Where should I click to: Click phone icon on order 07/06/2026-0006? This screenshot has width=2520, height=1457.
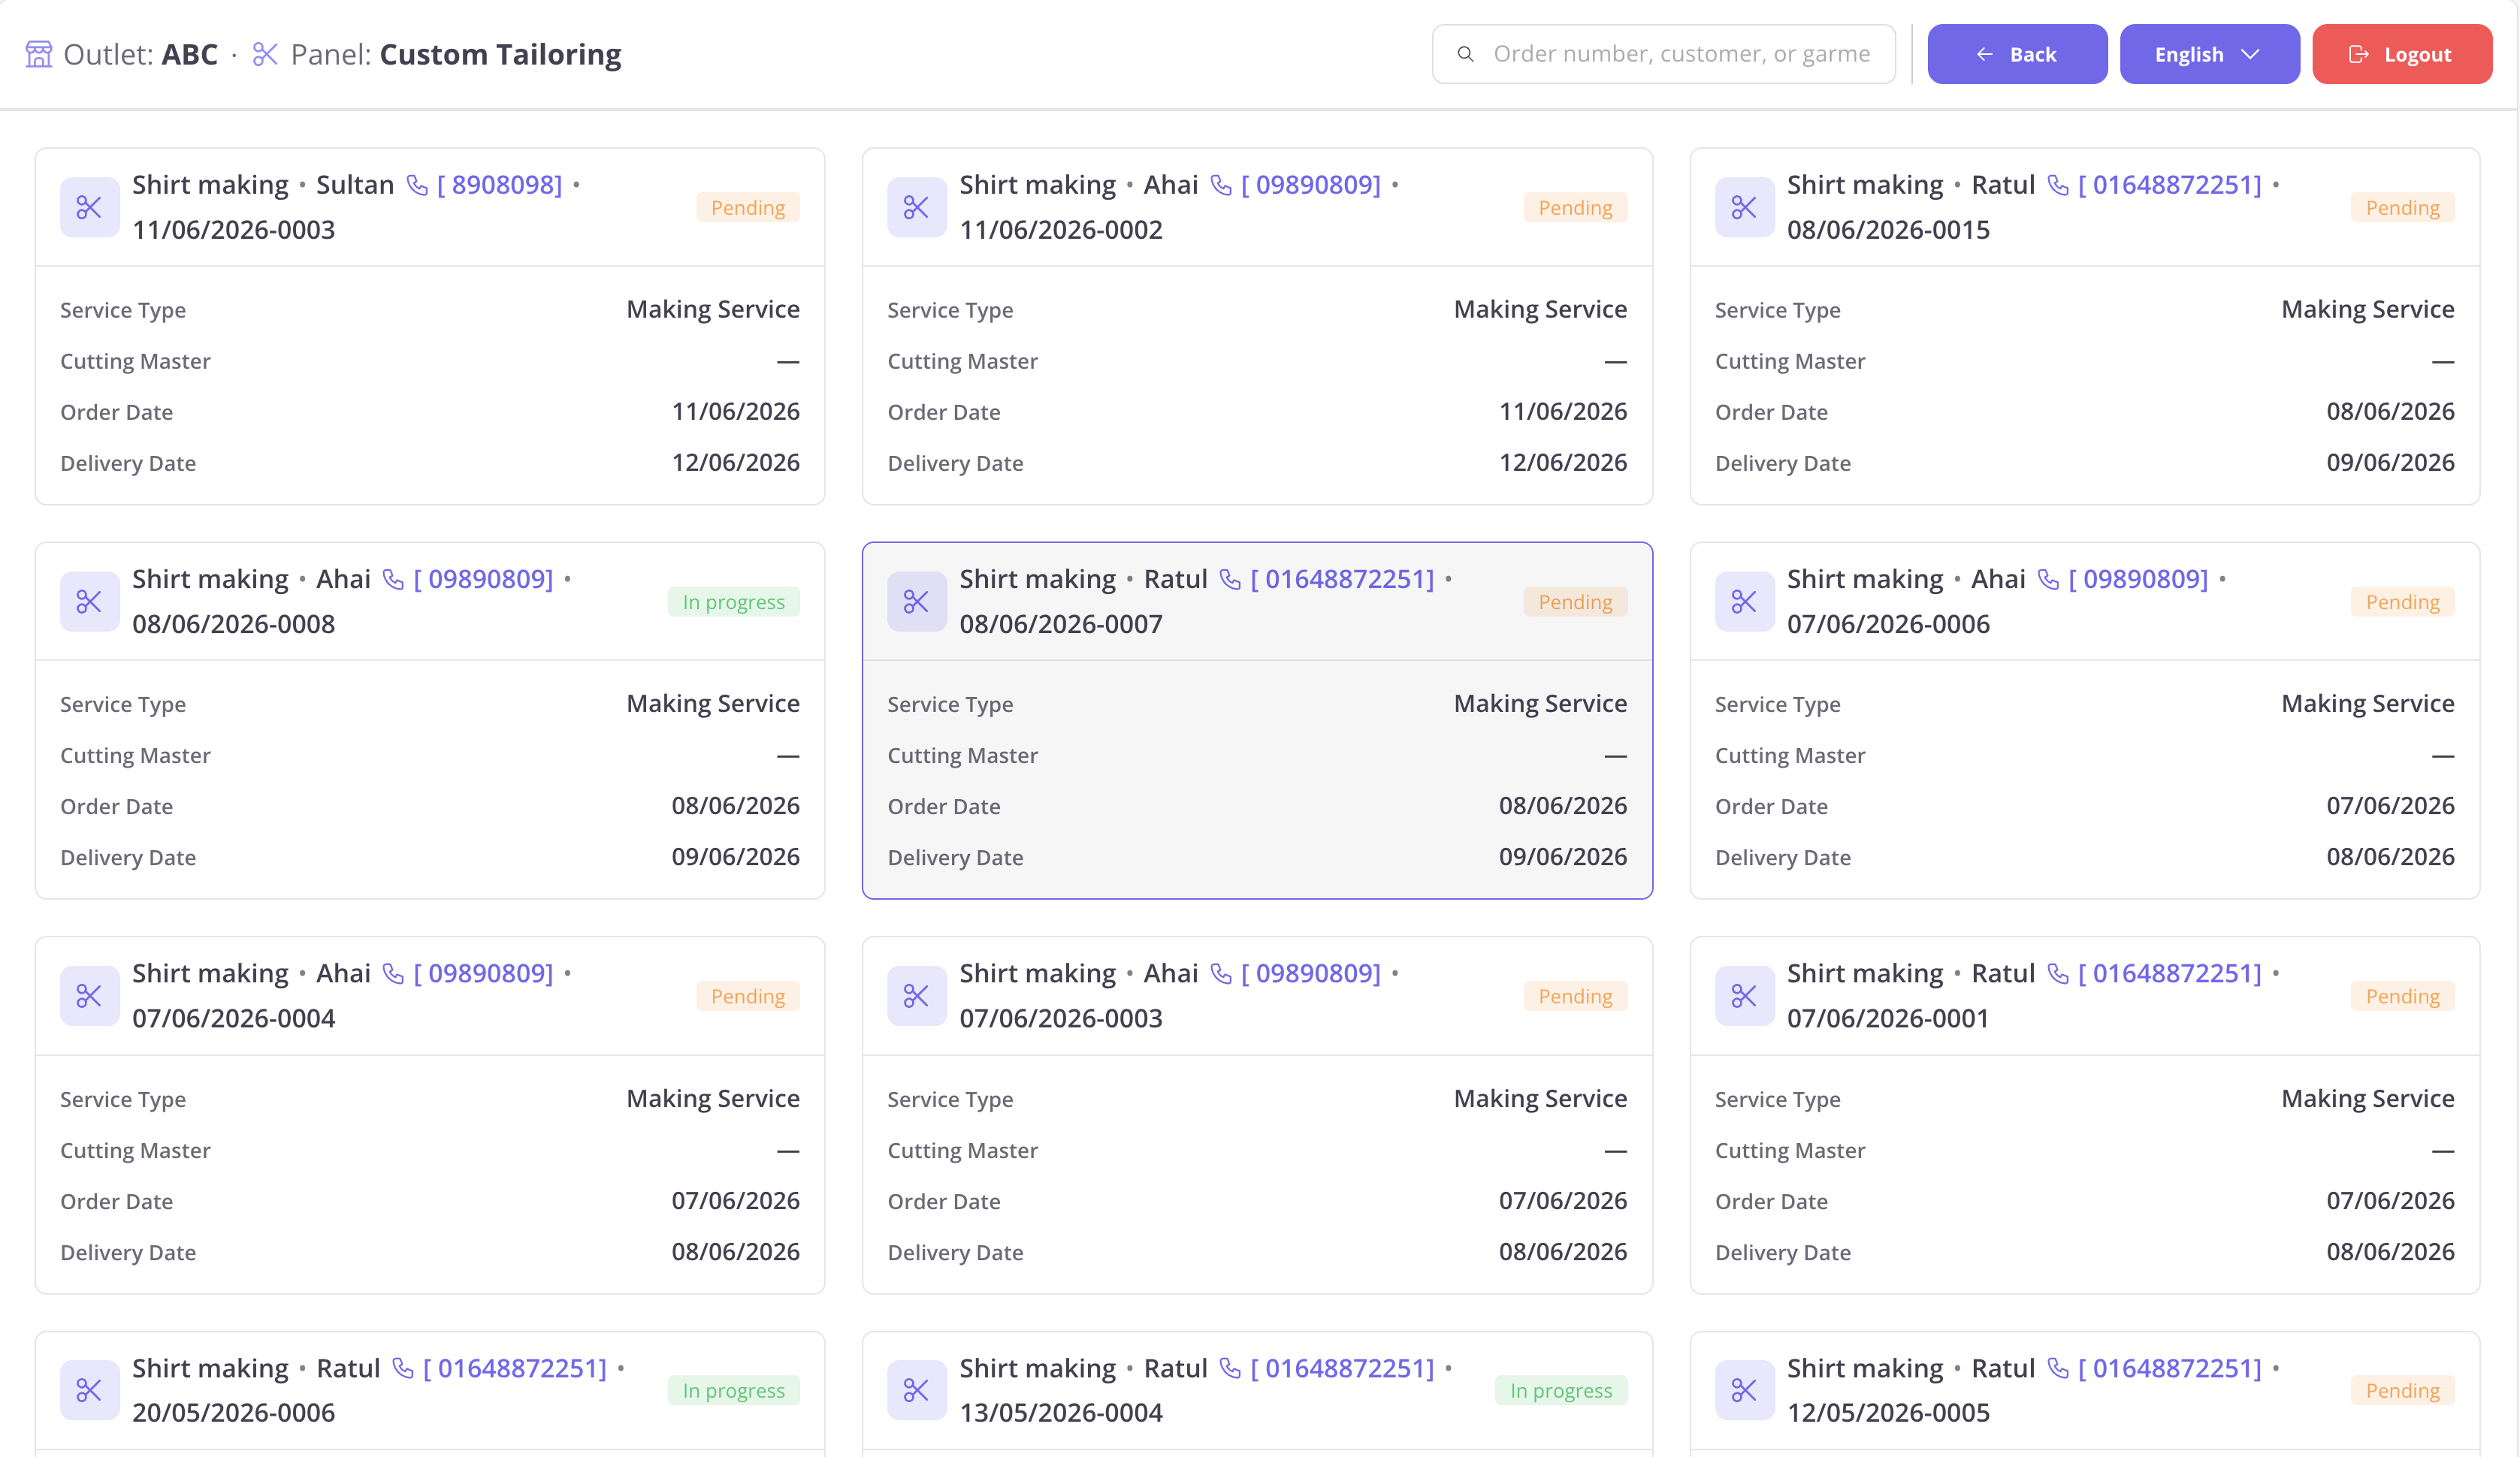tap(2048, 580)
